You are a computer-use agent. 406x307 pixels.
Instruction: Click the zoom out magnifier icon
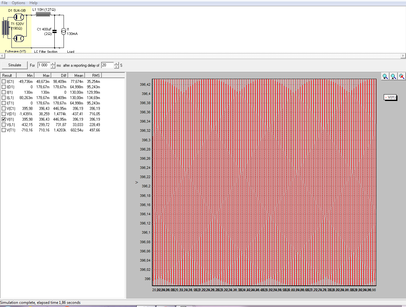pos(393,76)
